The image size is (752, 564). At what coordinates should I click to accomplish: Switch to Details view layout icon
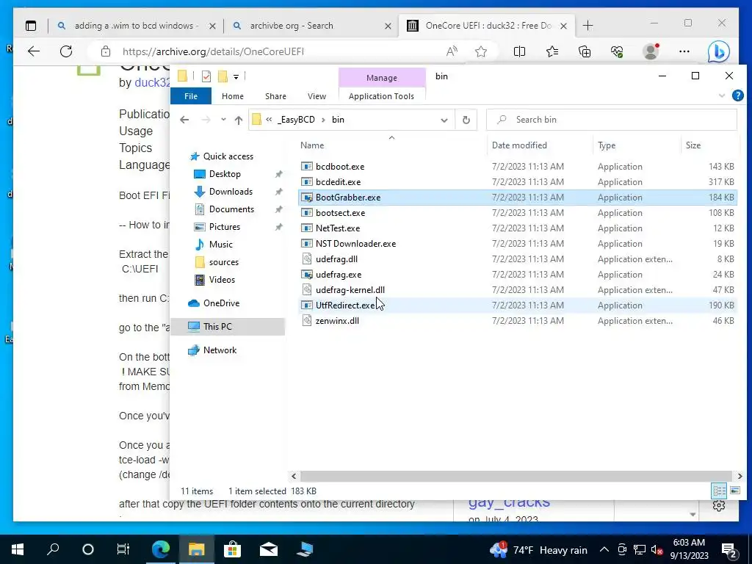(720, 491)
